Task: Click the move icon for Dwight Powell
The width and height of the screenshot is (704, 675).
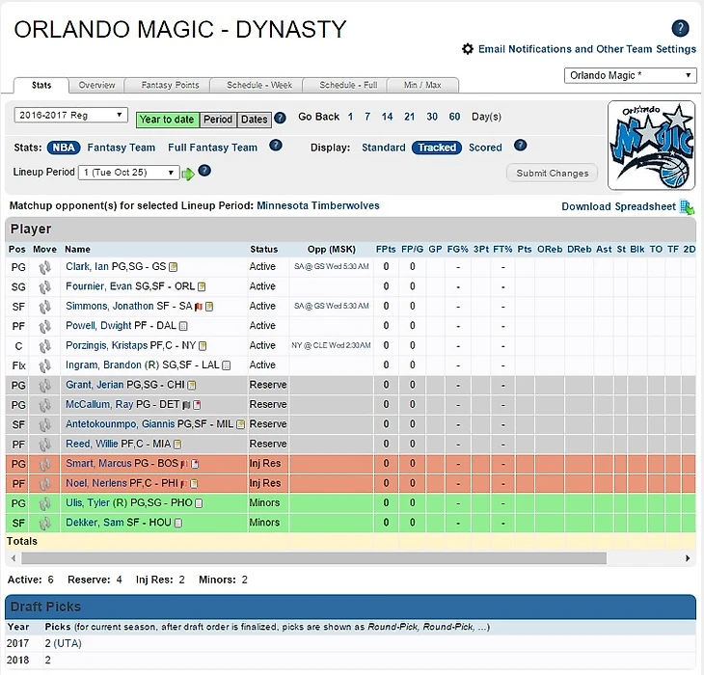Action: (x=45, y=327)
